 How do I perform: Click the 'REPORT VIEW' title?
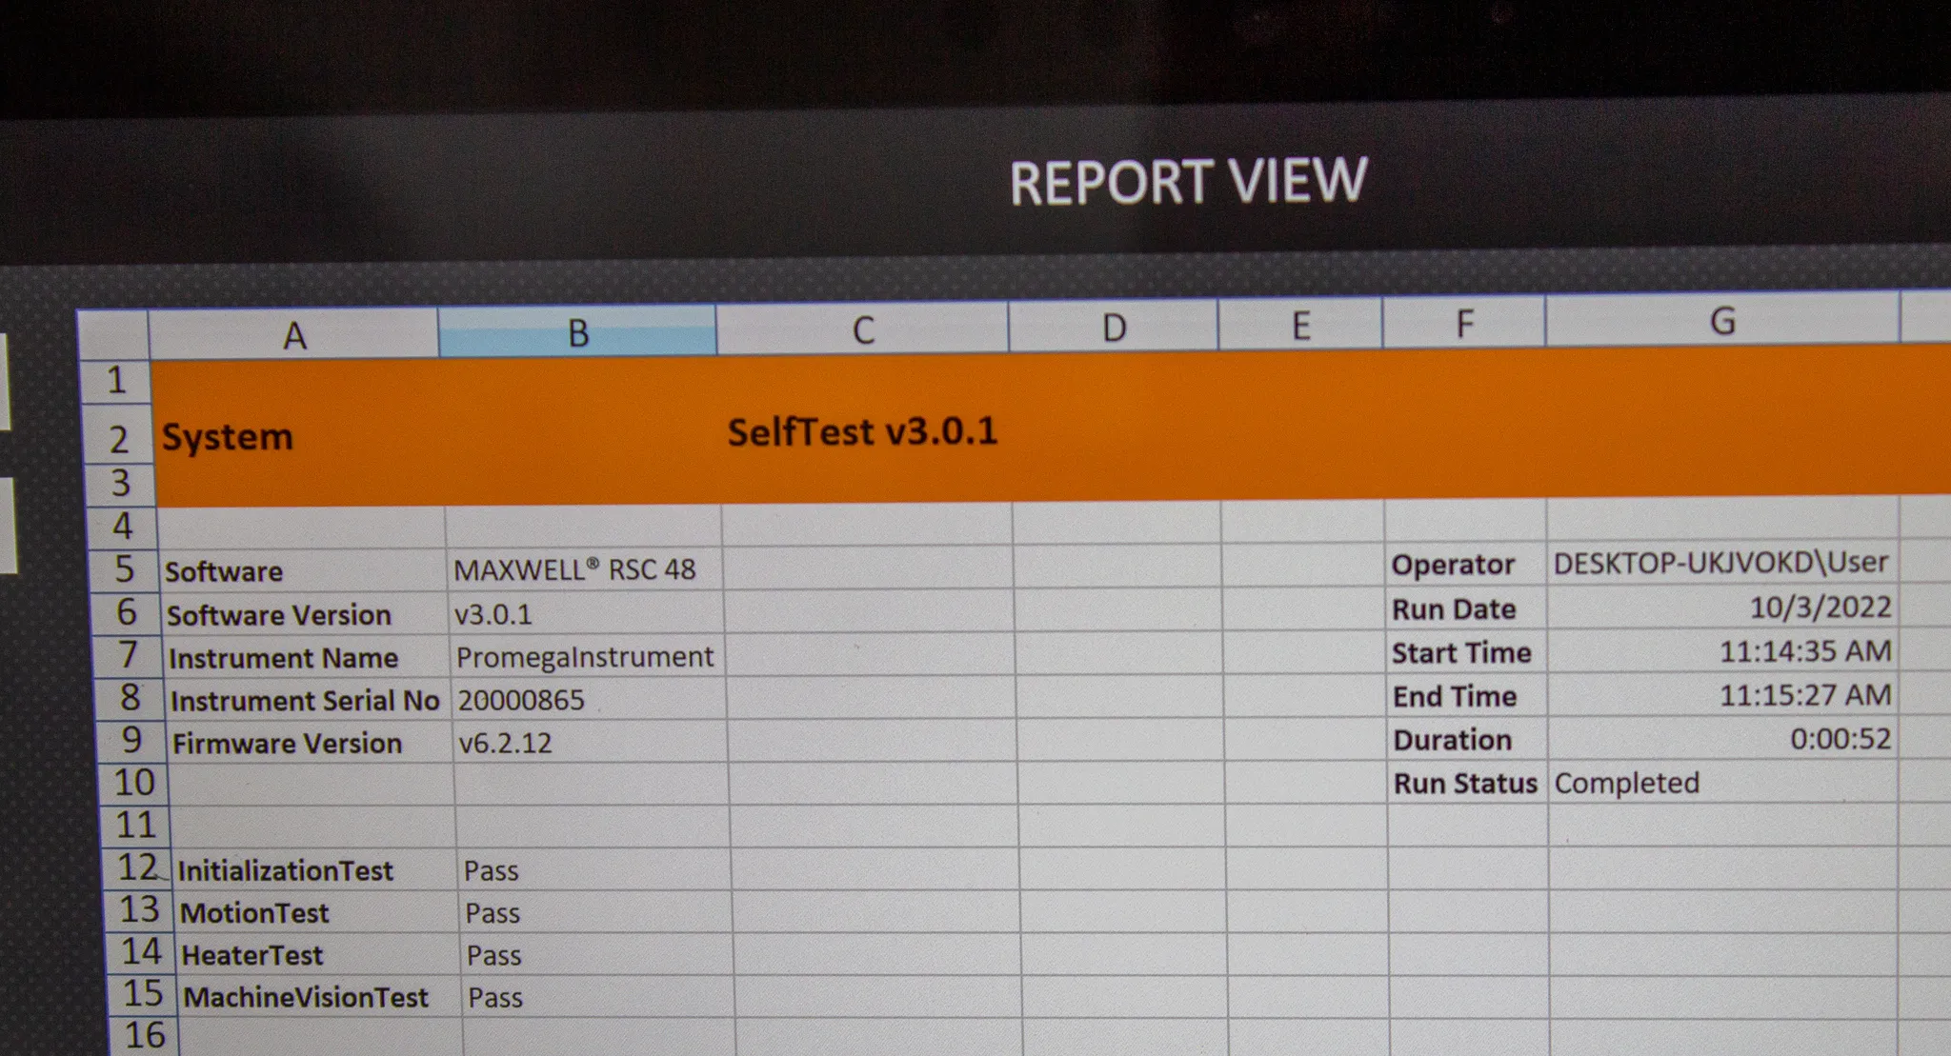[1188, 181]
